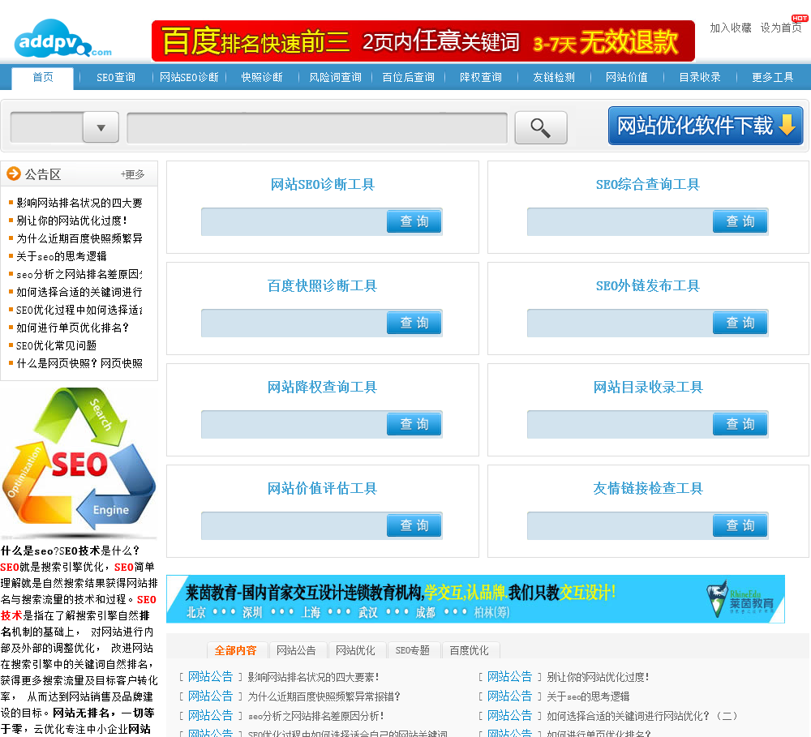Click the addpv.com logo
This screenshot has width=811, height=737.
point(62,39)
